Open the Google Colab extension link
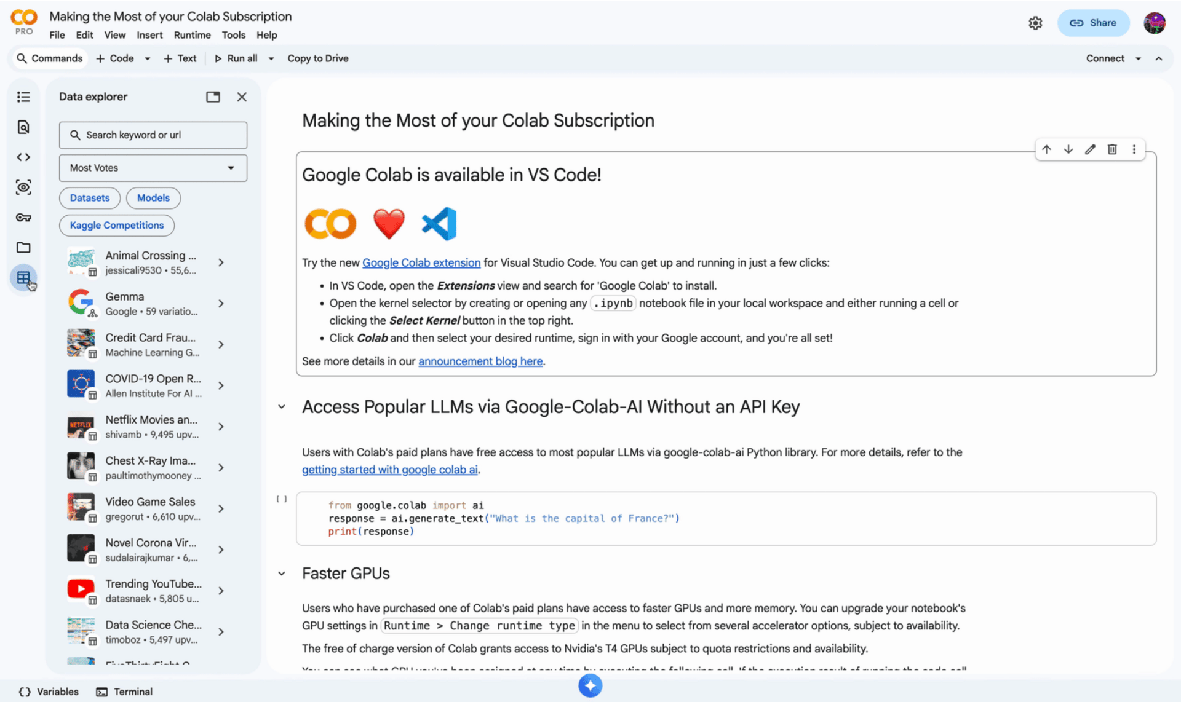 pyautogui.click(x=421, y=263)
